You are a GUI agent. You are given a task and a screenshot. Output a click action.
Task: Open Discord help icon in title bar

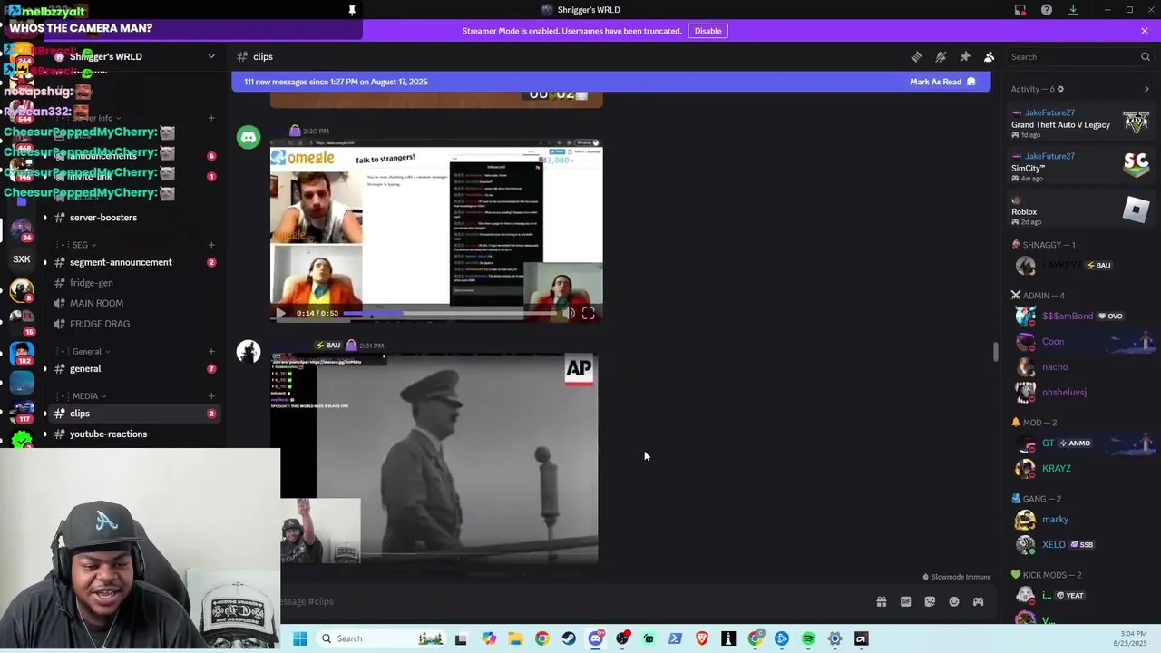[x=1047, y=10]
